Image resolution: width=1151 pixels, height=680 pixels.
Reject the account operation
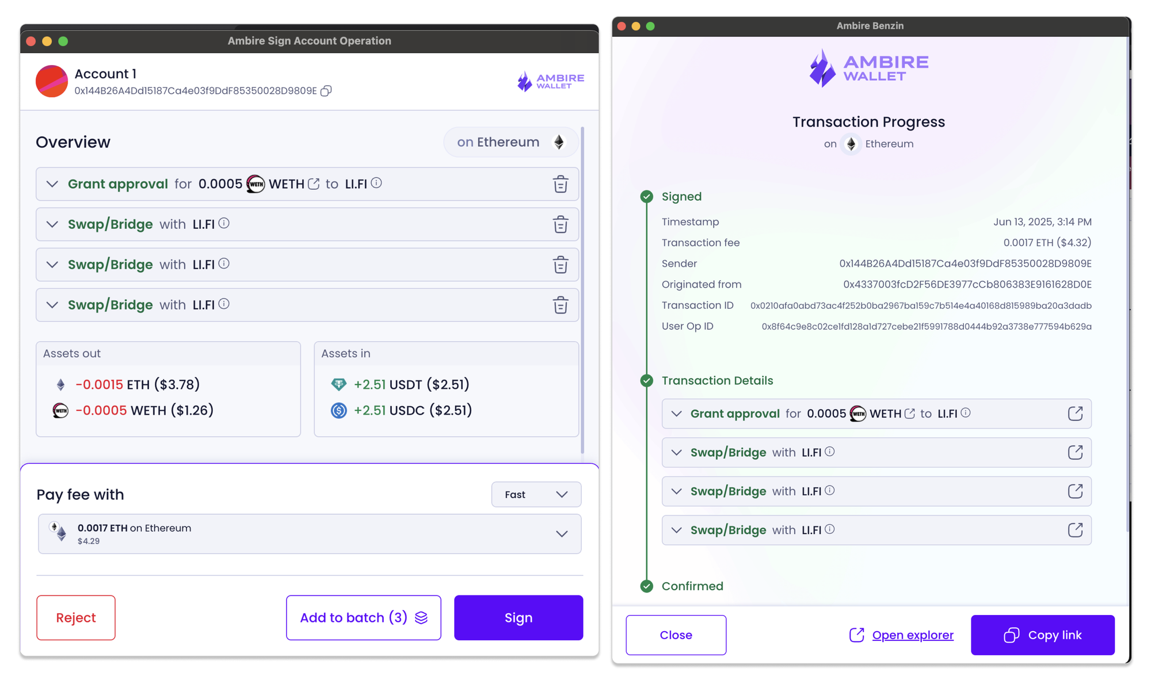pyautogui.click(x=76, y=618)
